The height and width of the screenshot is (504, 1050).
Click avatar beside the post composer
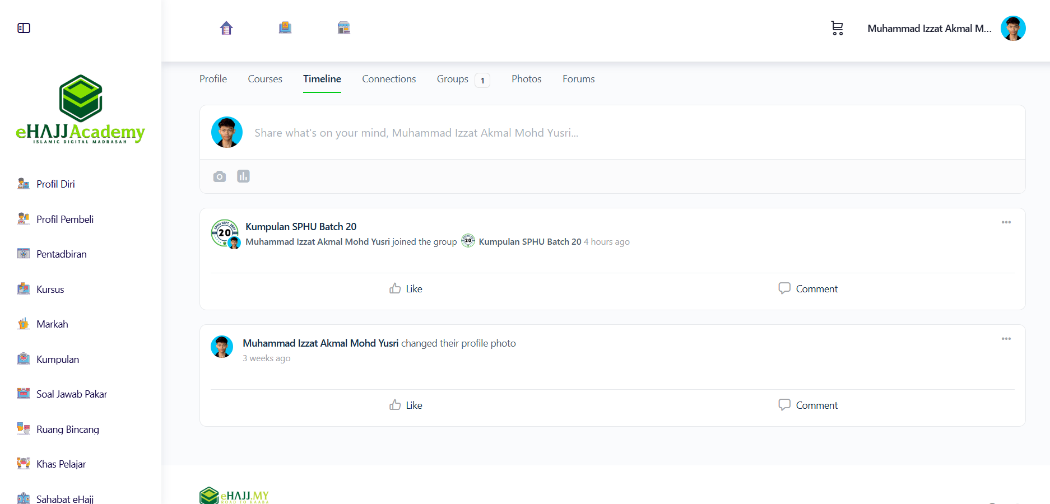(x=227, y=132)
